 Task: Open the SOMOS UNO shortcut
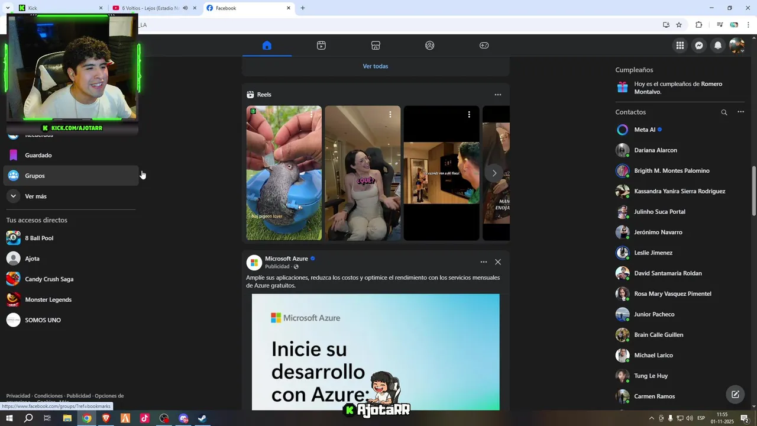pos(71,320)
